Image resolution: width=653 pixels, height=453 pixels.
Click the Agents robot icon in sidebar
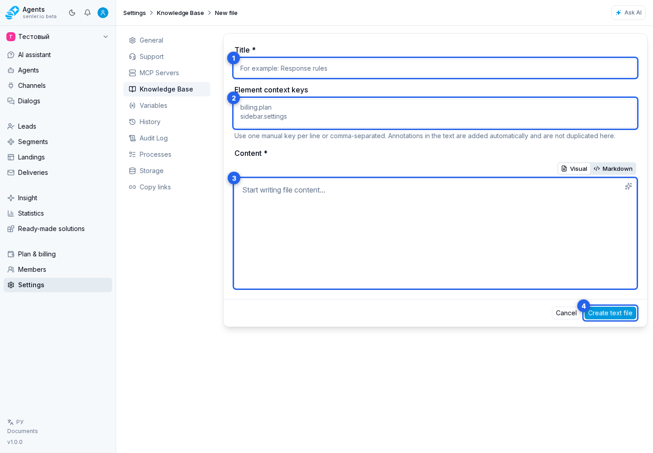[x=11, y=70]
